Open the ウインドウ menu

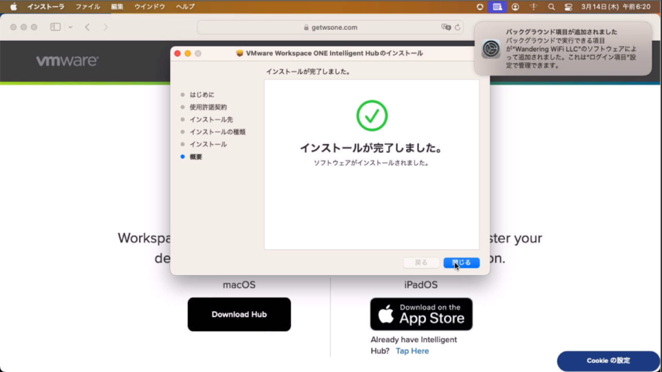click(x=149, y=6)
